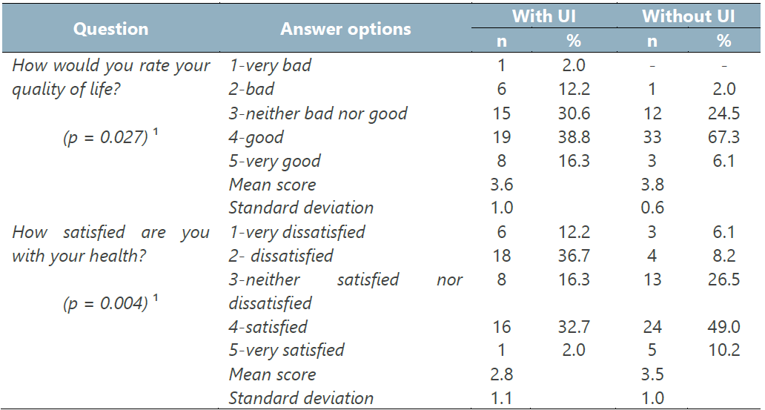Click the 49.0 percentage cell
This screenshot has width=765, height=410.
723,327
